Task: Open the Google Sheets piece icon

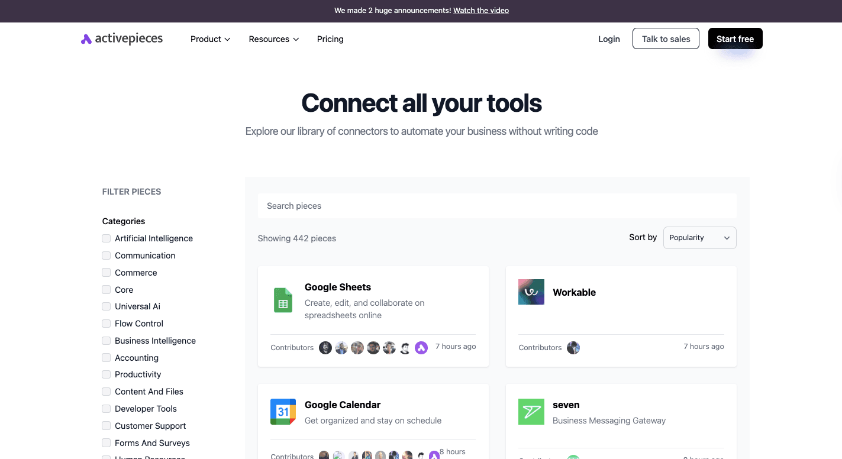Action: tap(283, 300)
